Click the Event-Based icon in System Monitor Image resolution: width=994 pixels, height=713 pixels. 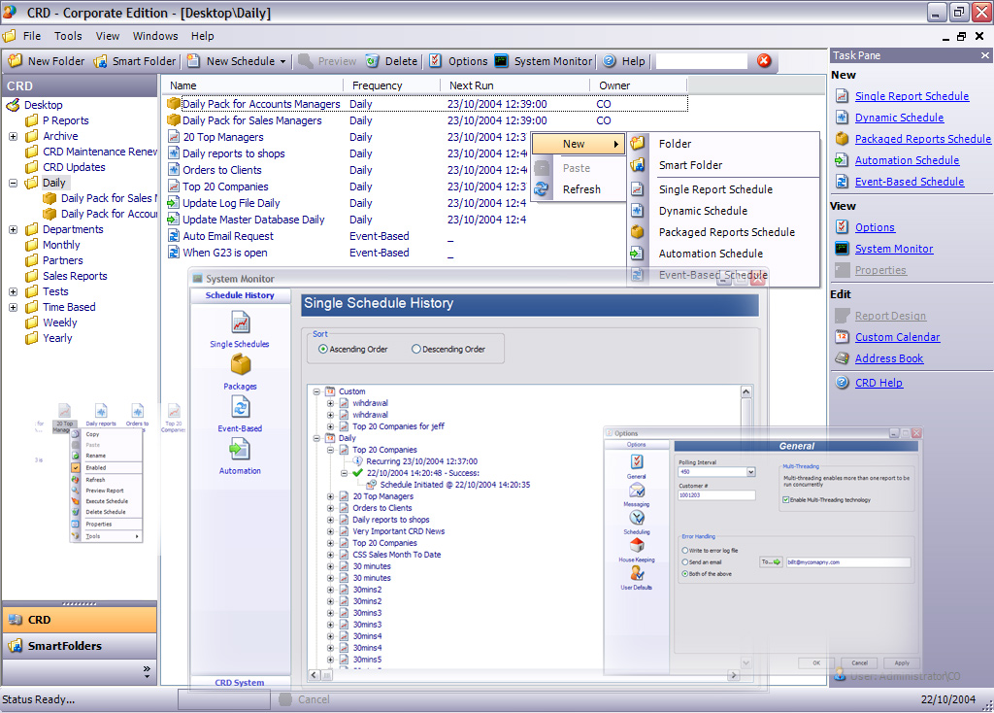(x=241, y=407)
